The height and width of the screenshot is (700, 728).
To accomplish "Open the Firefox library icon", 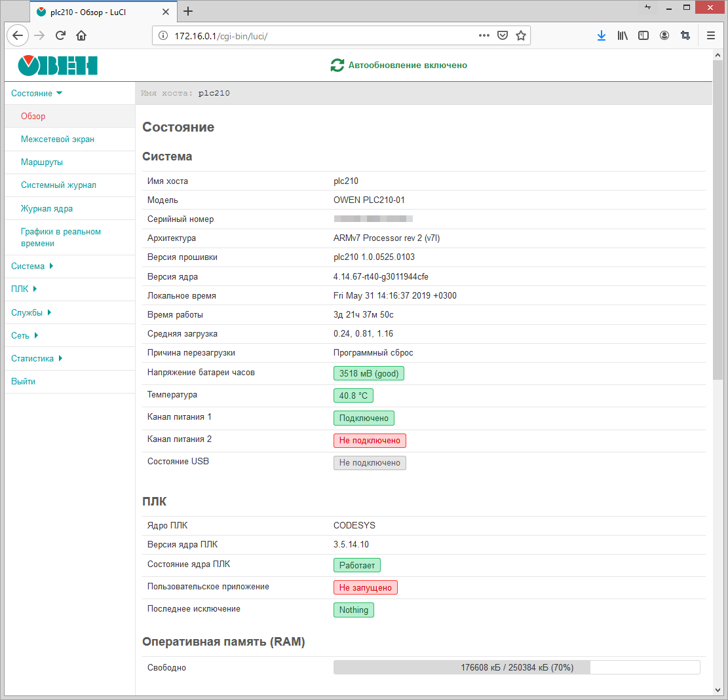I will coord(623,36).
